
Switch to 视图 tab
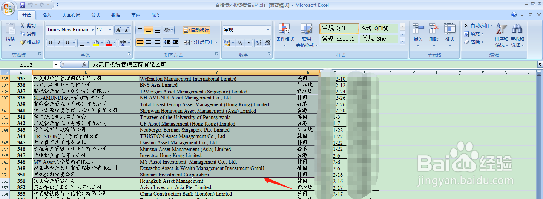coord(156,15)
